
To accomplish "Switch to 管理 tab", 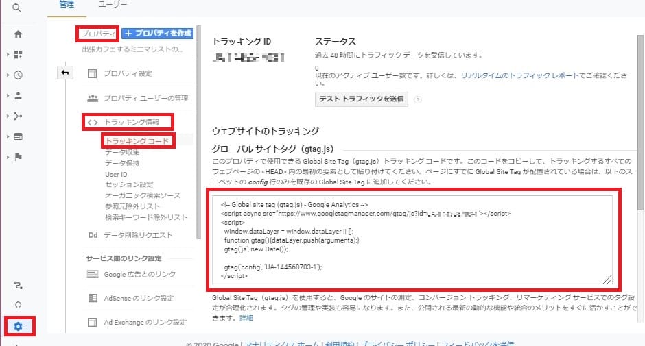I will (x=67, y=5).
